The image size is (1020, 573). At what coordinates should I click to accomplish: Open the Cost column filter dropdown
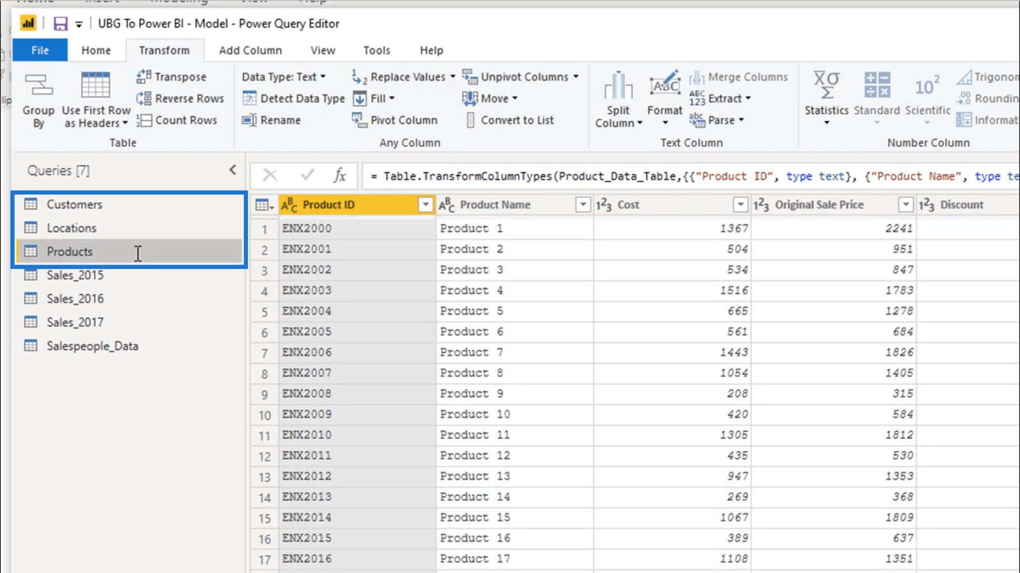tap(740, 204)
